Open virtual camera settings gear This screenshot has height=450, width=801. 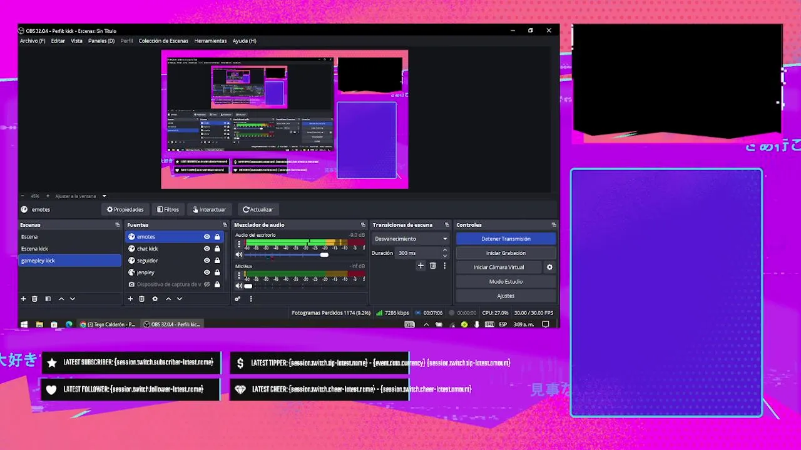[549, 267]
